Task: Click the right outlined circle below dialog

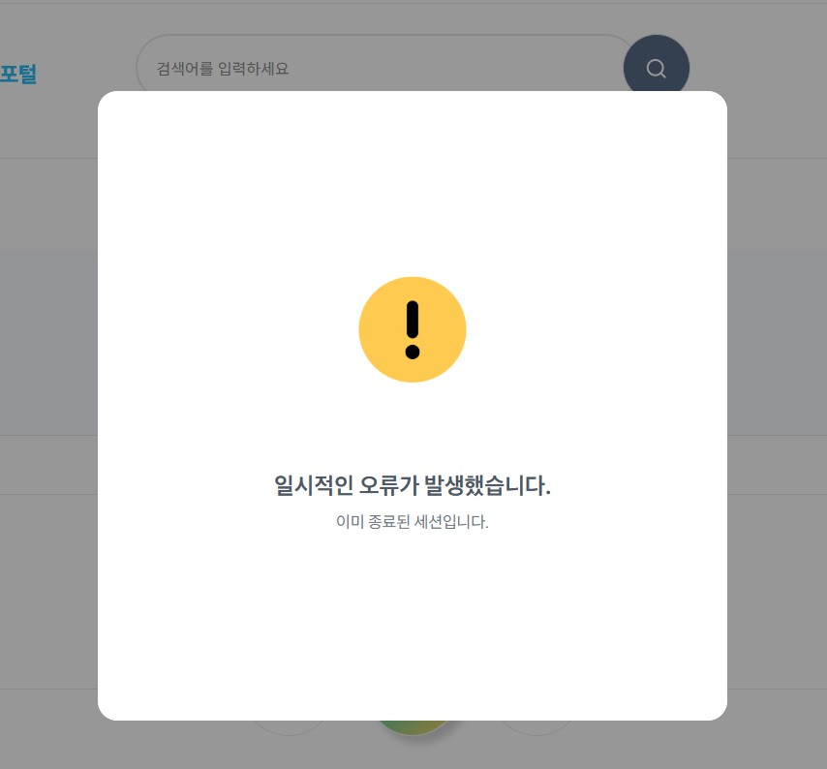Action: click(536, 728)
